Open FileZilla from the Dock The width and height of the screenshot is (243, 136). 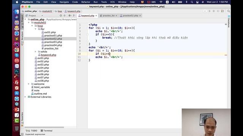coord(17,82)
